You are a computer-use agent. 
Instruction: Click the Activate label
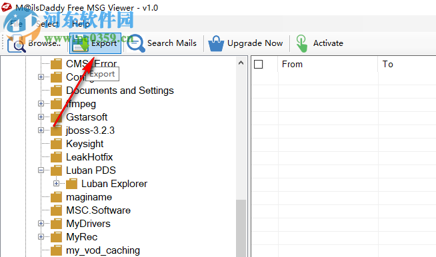point(328,43)
